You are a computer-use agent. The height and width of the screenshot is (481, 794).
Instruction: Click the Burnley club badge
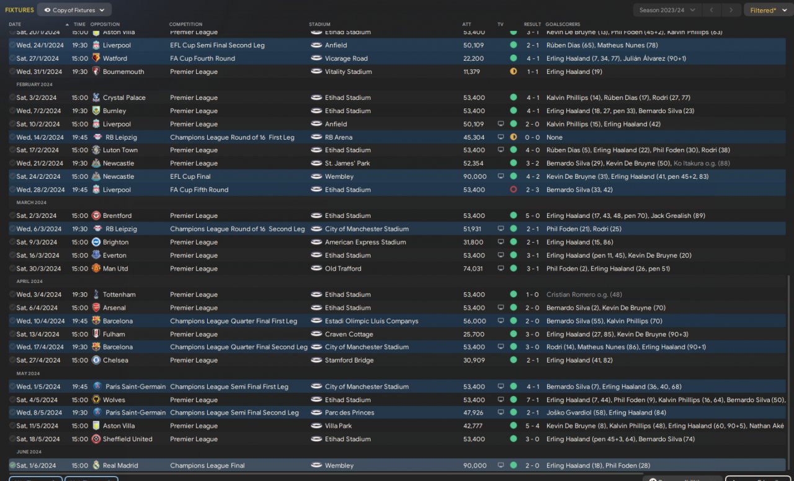[x=96, y=110]
